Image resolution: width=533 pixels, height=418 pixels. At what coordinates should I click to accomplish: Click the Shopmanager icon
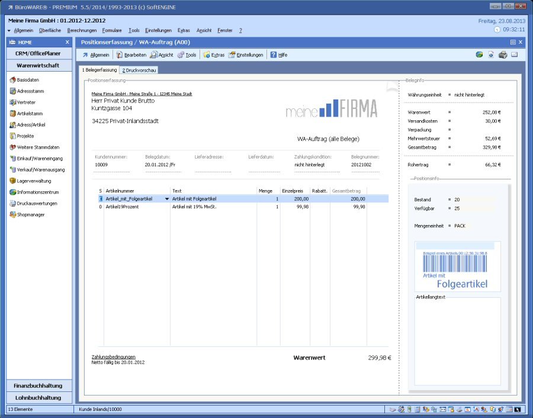pos(13,214)
